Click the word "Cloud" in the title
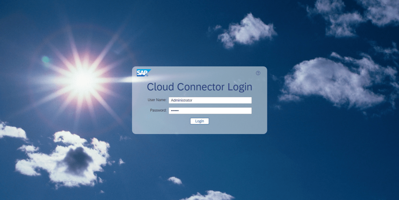The height and width of the screenshot is (200, 399). [160, 87]
